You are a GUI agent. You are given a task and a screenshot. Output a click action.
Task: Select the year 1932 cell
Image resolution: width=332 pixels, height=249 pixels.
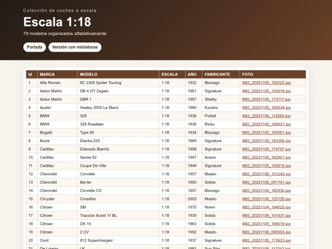[x=194, y=83]
